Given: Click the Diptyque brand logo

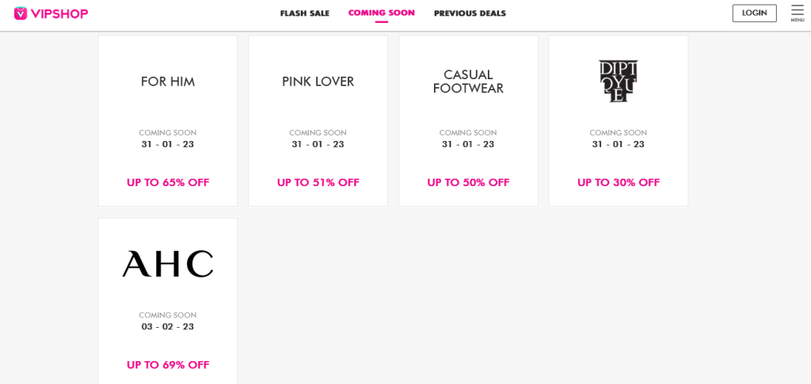Looking at the screenshot, I should pos(618,82).
